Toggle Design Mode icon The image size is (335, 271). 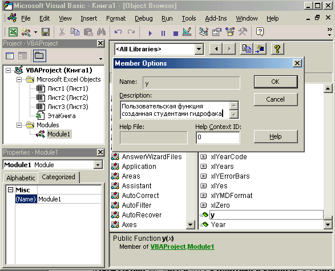[x=187, y=32]
